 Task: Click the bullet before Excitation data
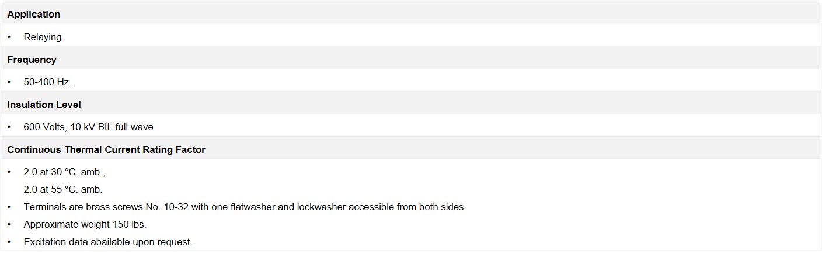9,242
